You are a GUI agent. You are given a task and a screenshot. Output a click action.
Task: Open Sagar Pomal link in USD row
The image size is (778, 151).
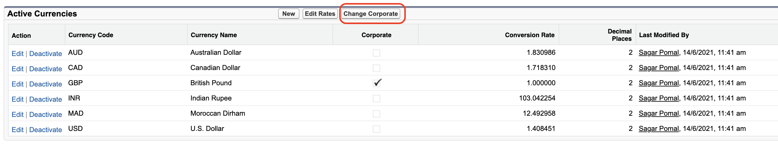pyautogui.click(x=659, y=129)
